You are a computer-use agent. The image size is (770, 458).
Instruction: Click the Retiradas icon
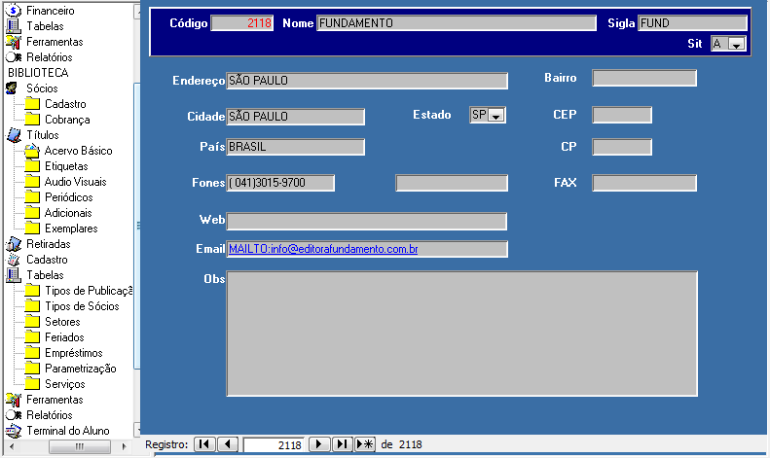click(14, 244)
